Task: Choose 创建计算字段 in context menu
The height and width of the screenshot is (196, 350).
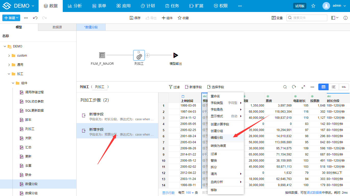Action: pyautogui.click(x=226, y=124)
